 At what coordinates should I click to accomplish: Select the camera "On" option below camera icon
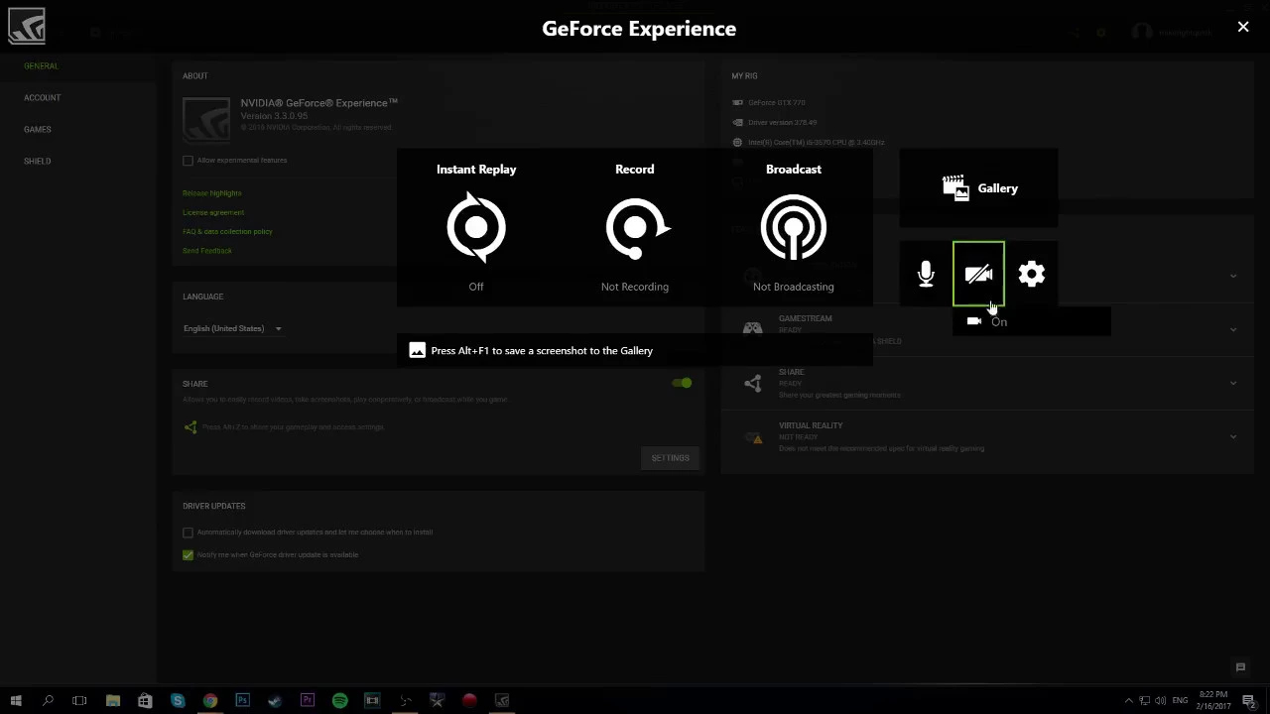1032,321
